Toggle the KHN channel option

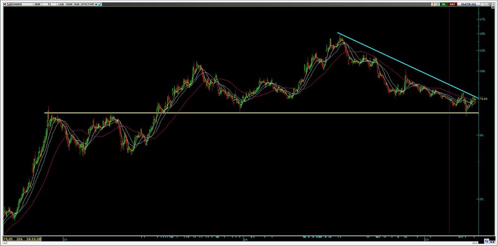pyautogui.click(x=69, y=4)
